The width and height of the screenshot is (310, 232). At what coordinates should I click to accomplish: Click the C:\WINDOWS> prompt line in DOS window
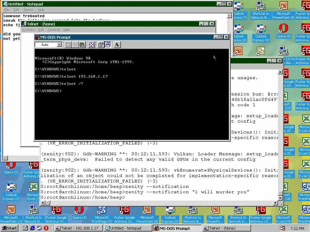point(48,91)
